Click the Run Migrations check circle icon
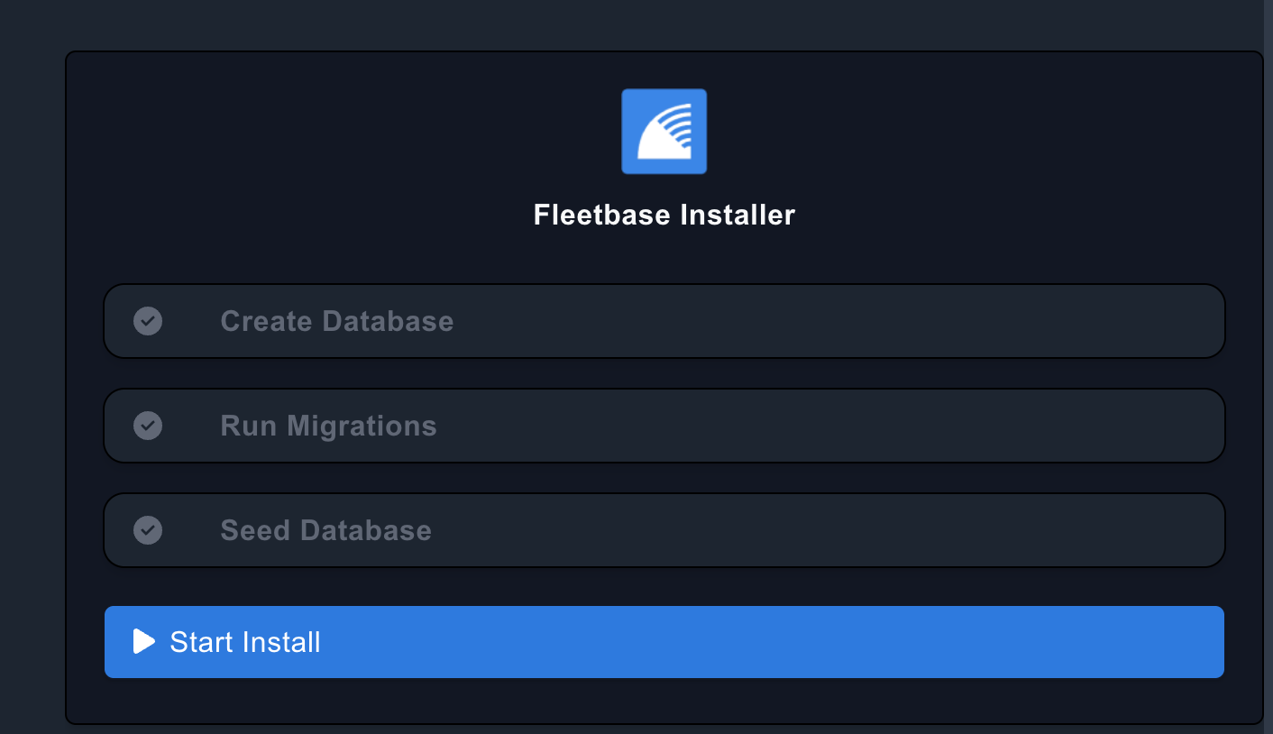This screenshot has width=1273, height=734. (x=148, y=426)
